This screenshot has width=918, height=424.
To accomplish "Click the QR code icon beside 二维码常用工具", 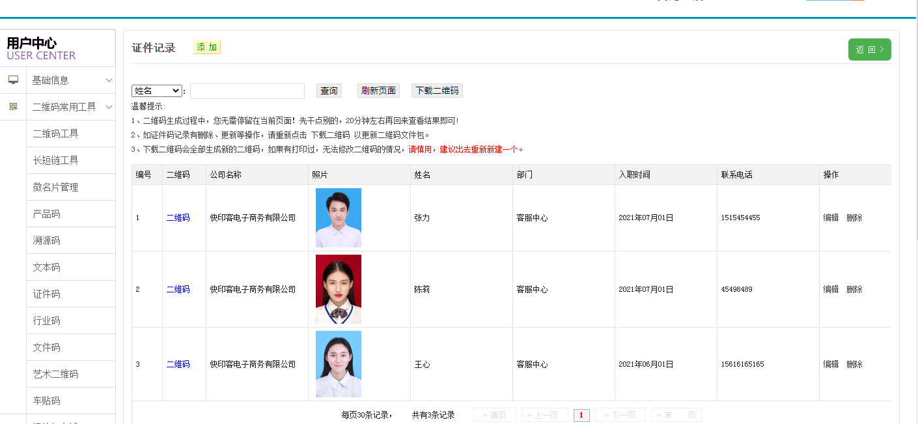I will tap(13, 107).
